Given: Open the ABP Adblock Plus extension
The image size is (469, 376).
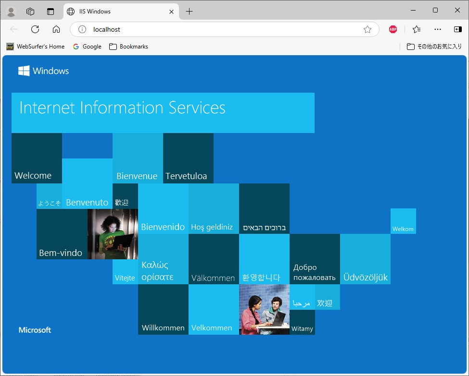Looking at the screenshot, I should [x=393, y=29].
